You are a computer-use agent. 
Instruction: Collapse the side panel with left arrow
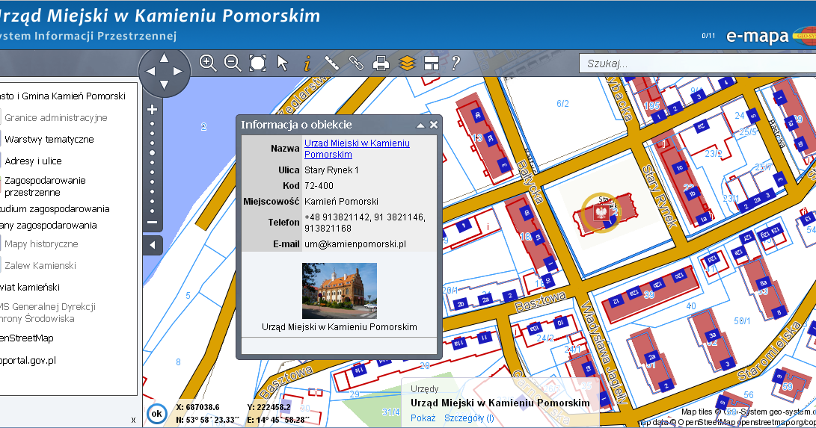(153, 245)
